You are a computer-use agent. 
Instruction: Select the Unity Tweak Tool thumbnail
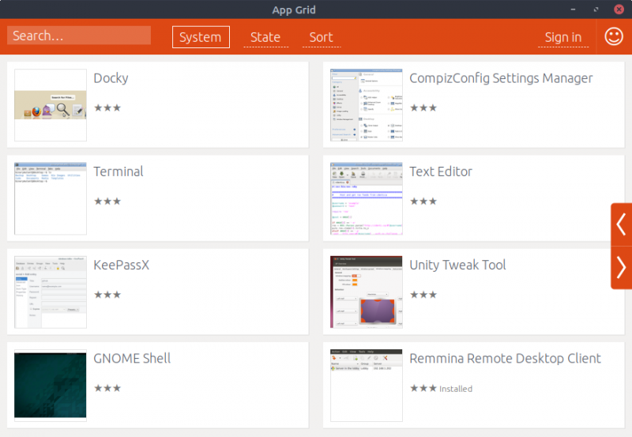coord(367,292)
